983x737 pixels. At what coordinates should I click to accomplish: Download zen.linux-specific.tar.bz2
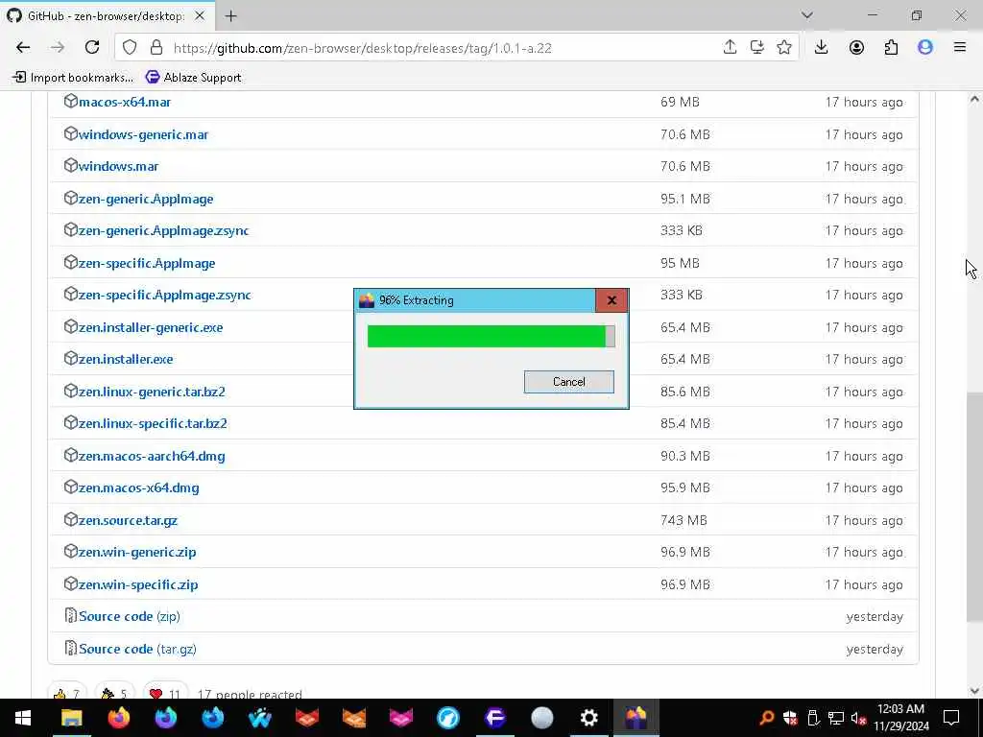(153, 424)
